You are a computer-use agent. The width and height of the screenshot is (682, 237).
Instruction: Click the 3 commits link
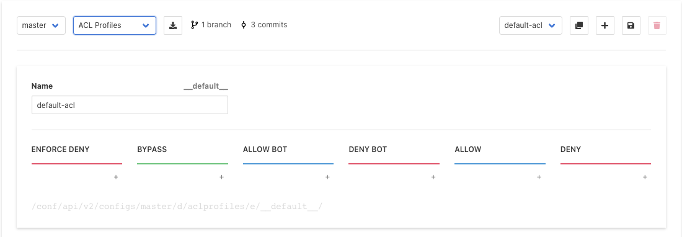[264, 25]
